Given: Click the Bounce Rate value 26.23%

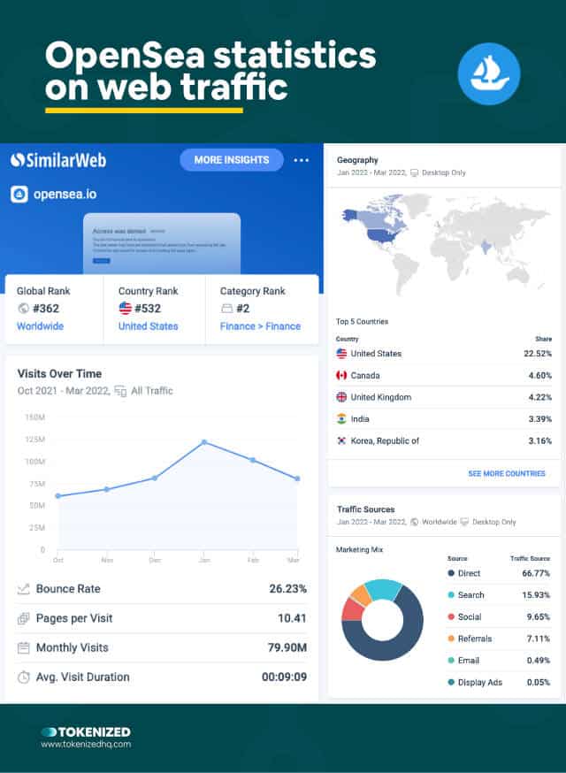Looking at the screenshot, I should (288, 589).
